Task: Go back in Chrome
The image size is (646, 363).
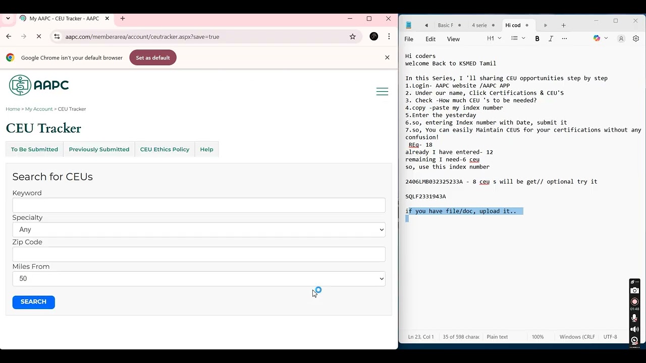Action: tap(9, 36)
